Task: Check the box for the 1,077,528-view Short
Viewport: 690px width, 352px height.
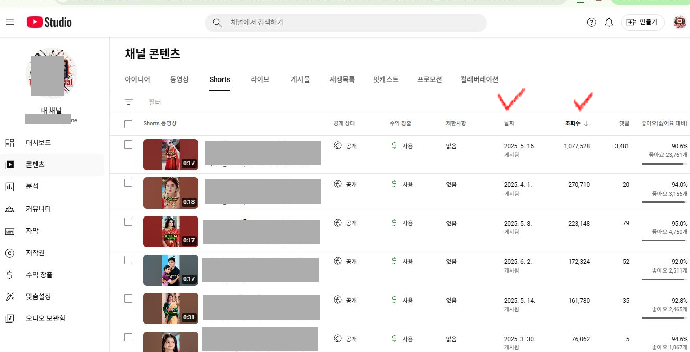Action: [128, 145]
